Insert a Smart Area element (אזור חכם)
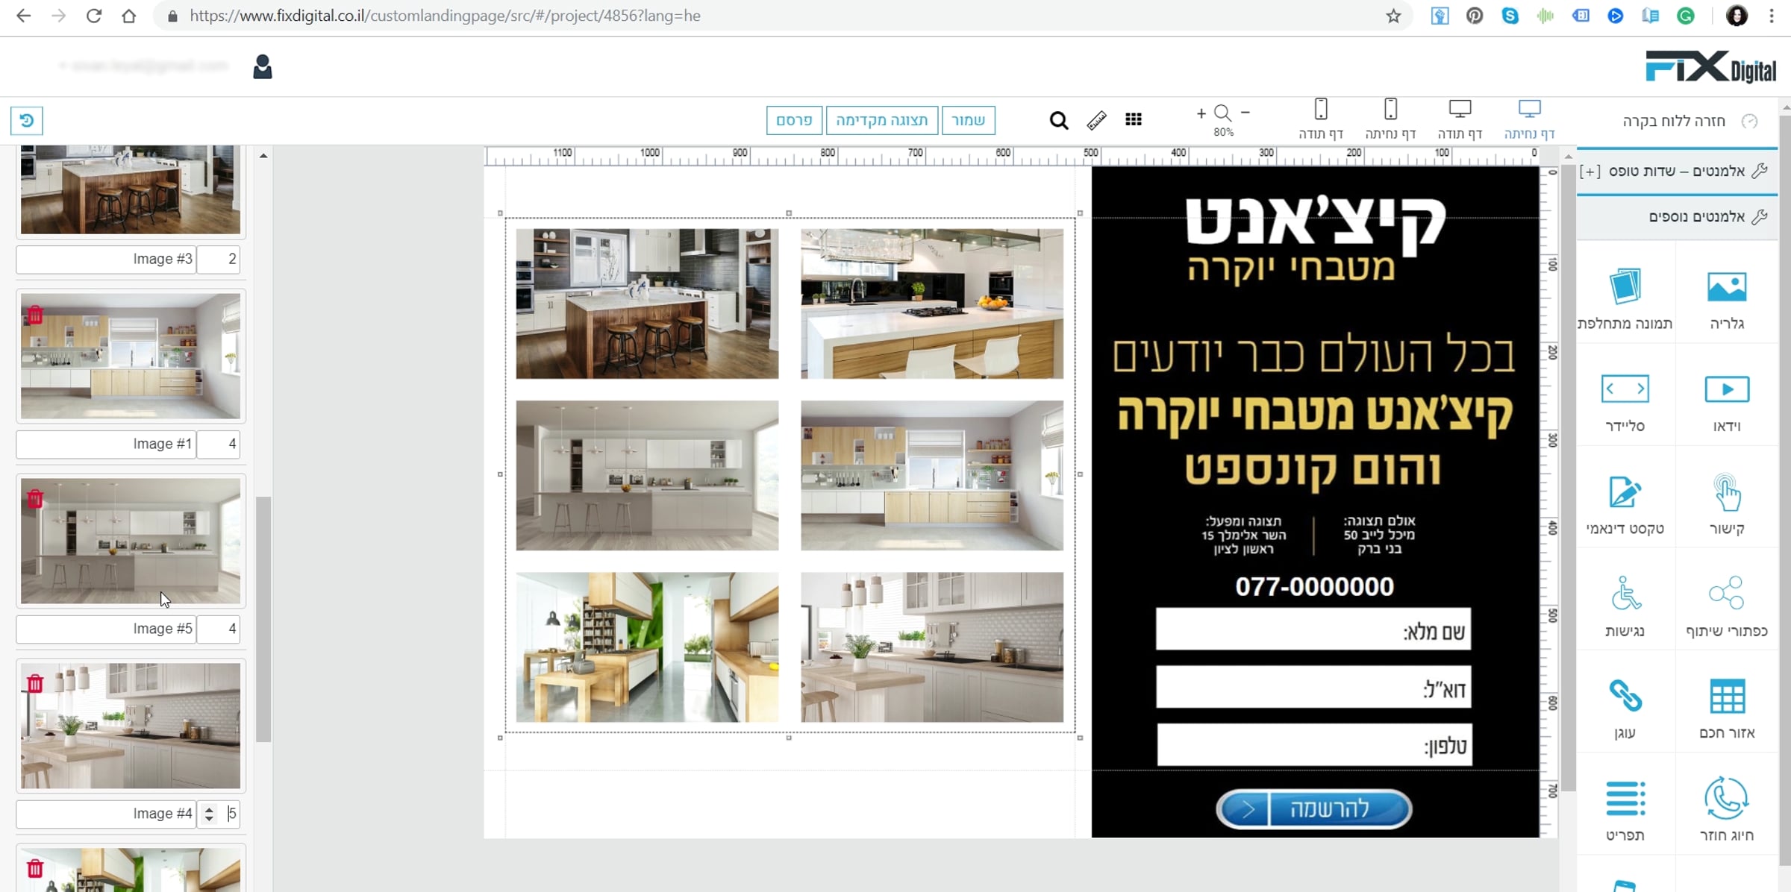Image resolution: width=1791 pixels, height=892 pixels. point(1726,709)
